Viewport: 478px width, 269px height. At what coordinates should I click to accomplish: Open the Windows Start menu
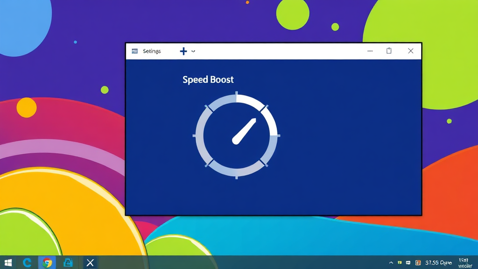(8, 262)
